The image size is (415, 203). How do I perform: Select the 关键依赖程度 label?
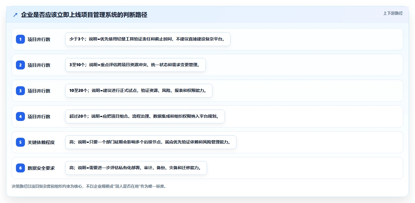point(41,142)
